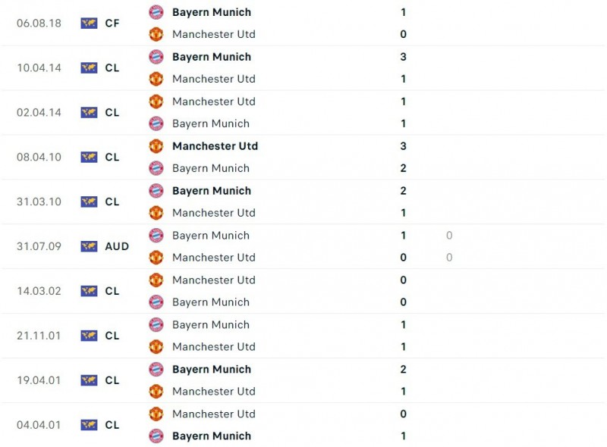Select bold Manchester Utd in 08.04.10 match
This screenshot has height=447, width=607.
(215, 146)
